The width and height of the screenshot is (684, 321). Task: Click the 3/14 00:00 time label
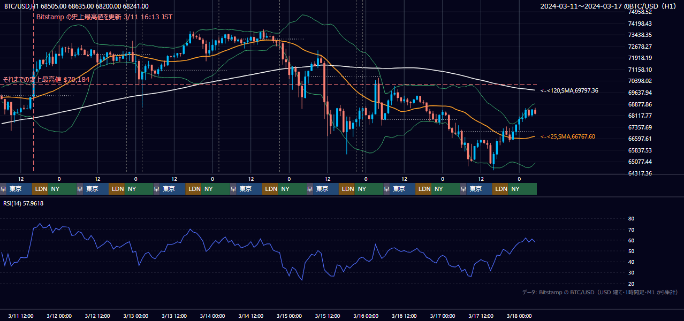coord(211,316)
